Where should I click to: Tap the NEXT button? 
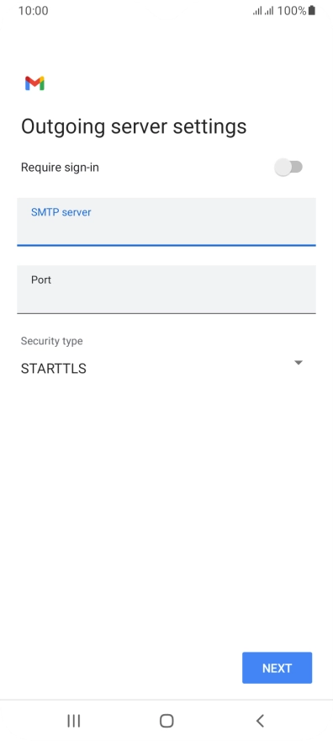pyautogui.click(x=277, y=668)
